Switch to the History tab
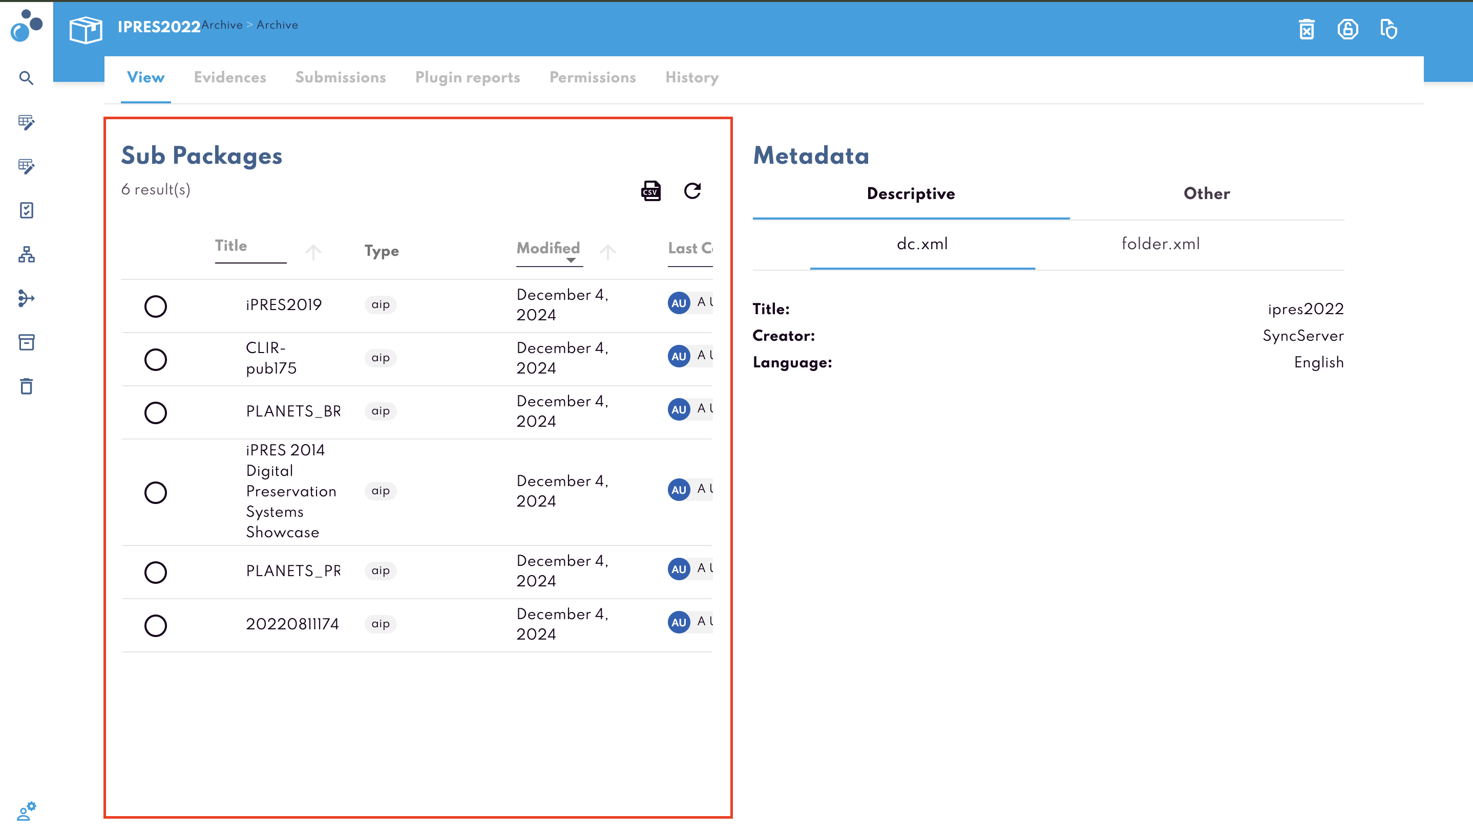The width and height of the screenshot is (1473, 833). [x=691, y=78]
